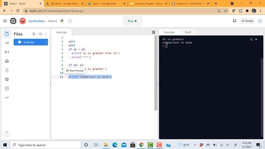Switch to Lecture2_IO.pptx browser tab
The height and width of the screenshot is (149, 265).
pyautogui.click(x=149, y=4)
